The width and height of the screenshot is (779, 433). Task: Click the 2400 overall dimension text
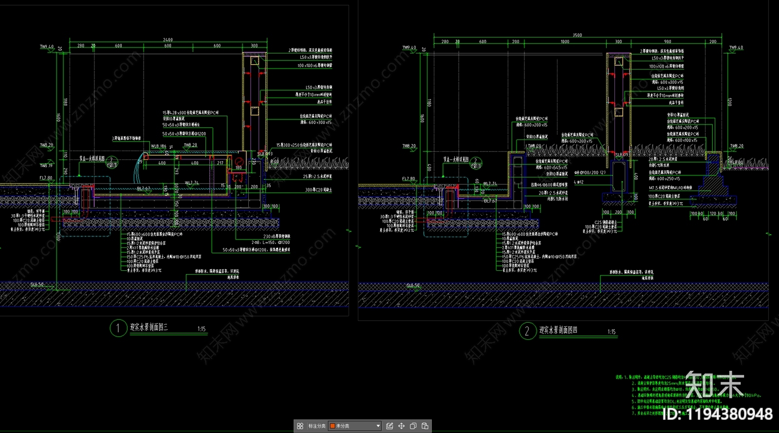tap(168, 40)
